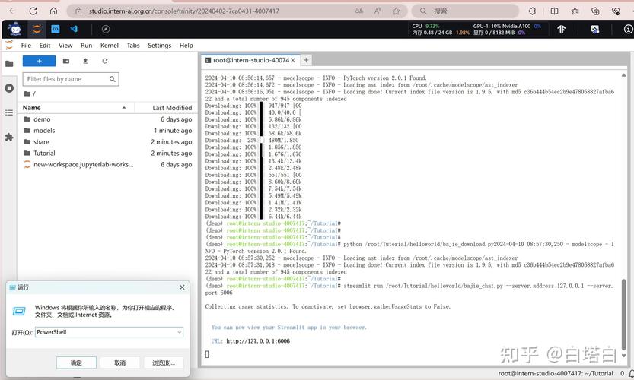Image resolution: width=634 pixels, height=380 pixels.
Task: Open extension manager sidebar icon
Action: [x=9, y=138]
